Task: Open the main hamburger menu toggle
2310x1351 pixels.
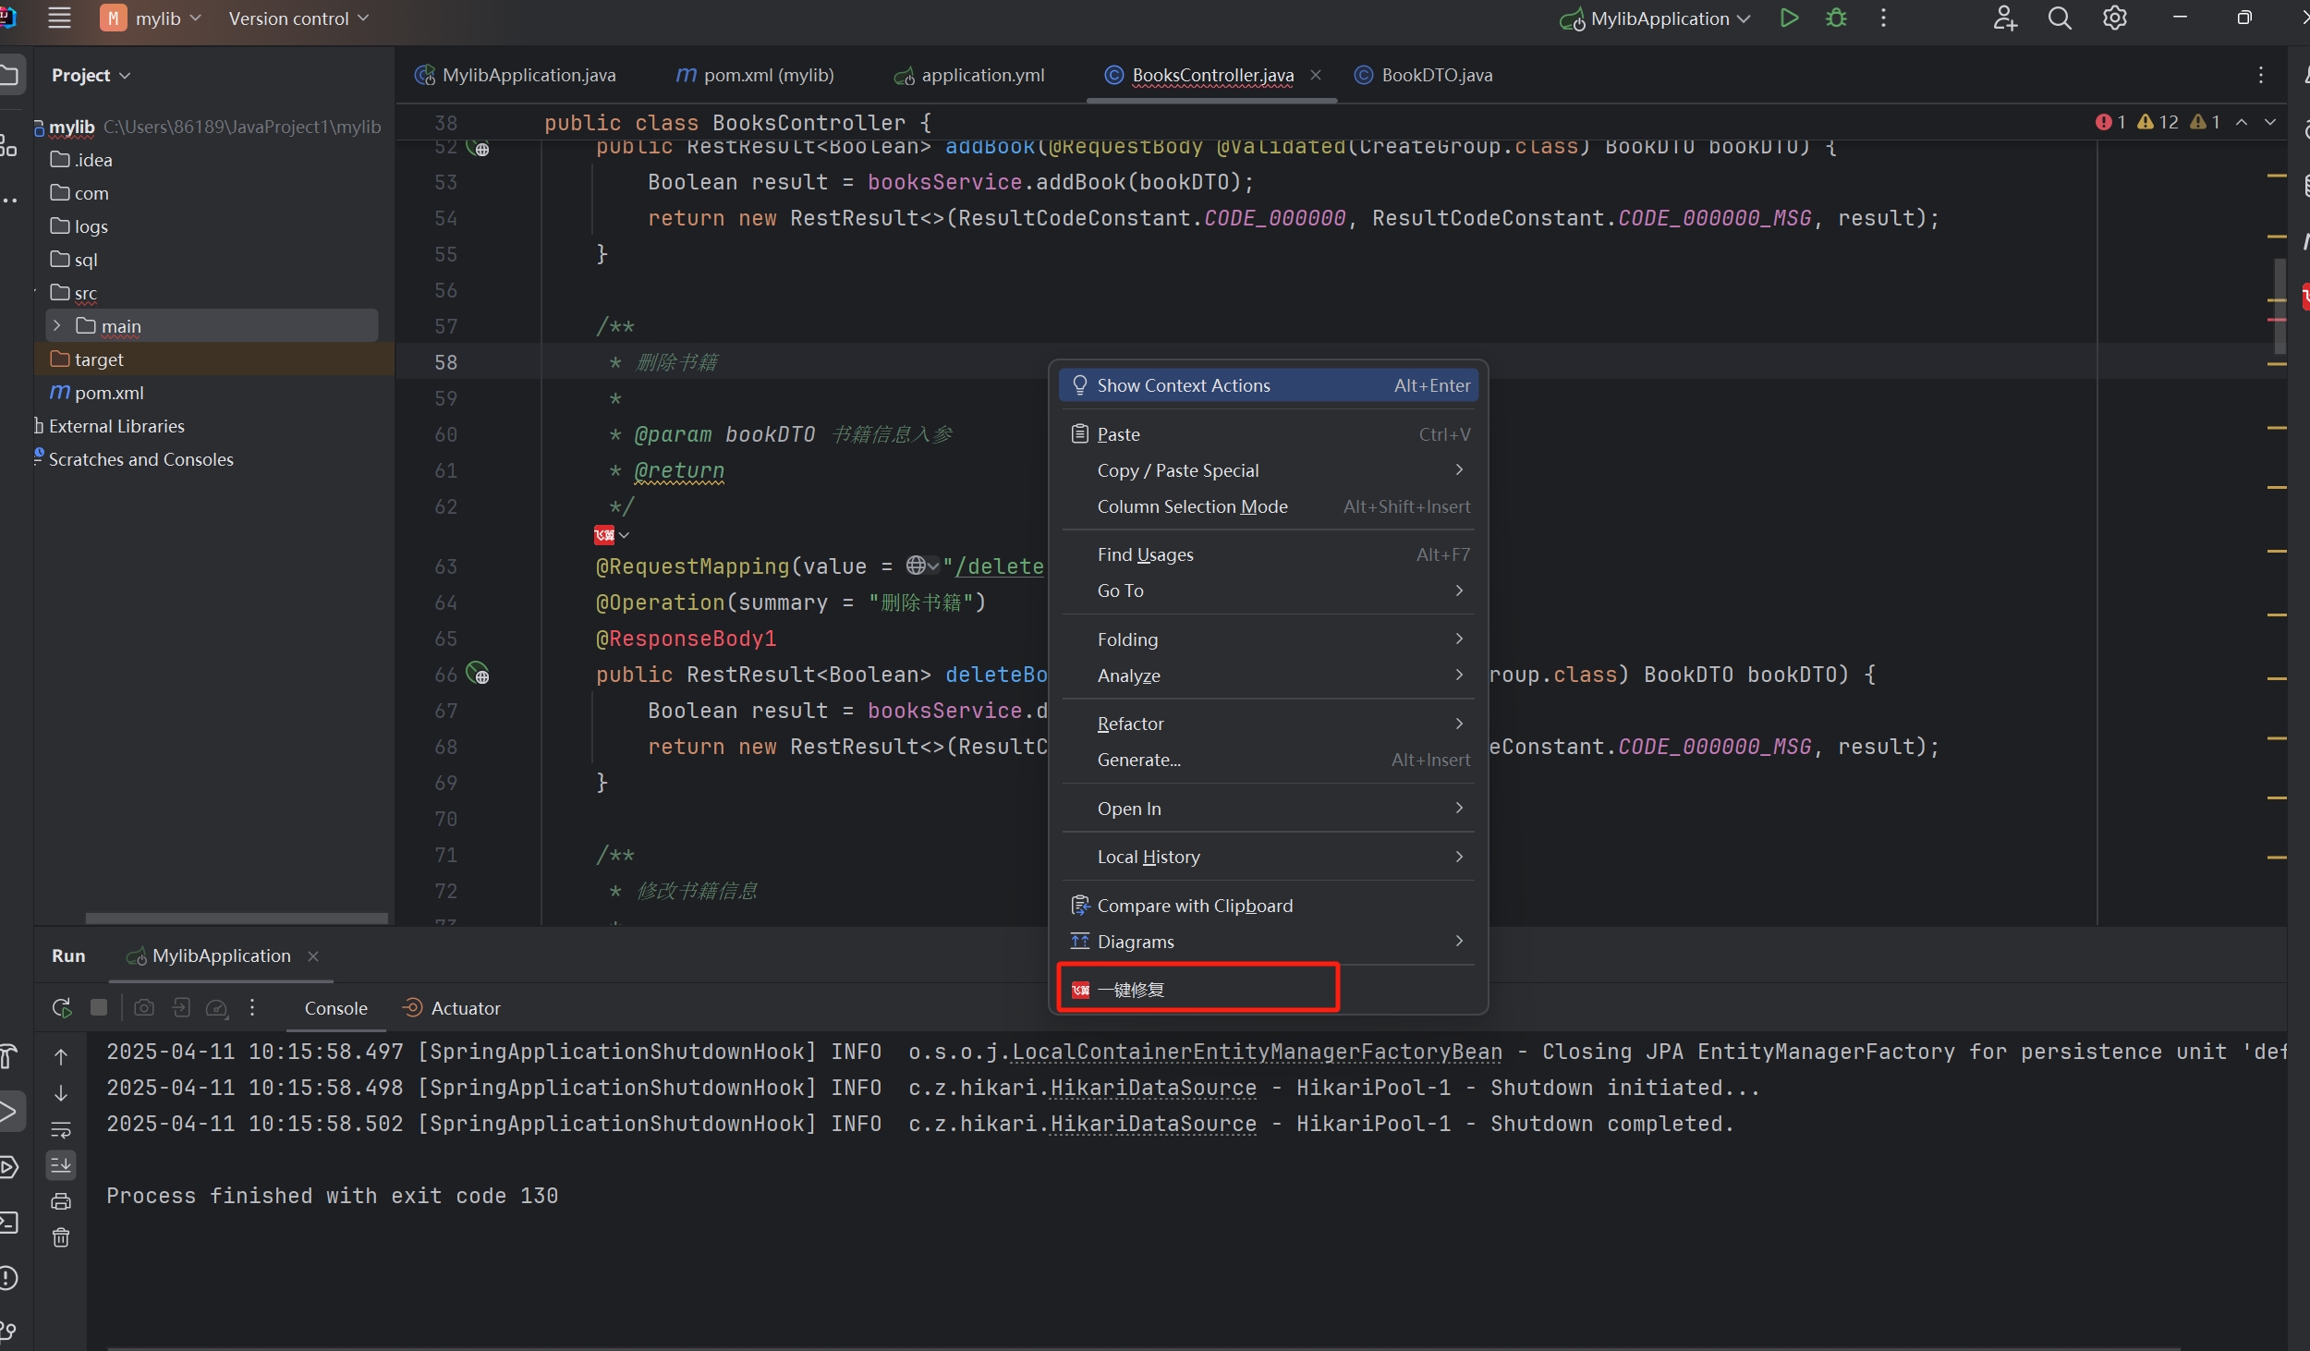Action: (x=59, y=18)
